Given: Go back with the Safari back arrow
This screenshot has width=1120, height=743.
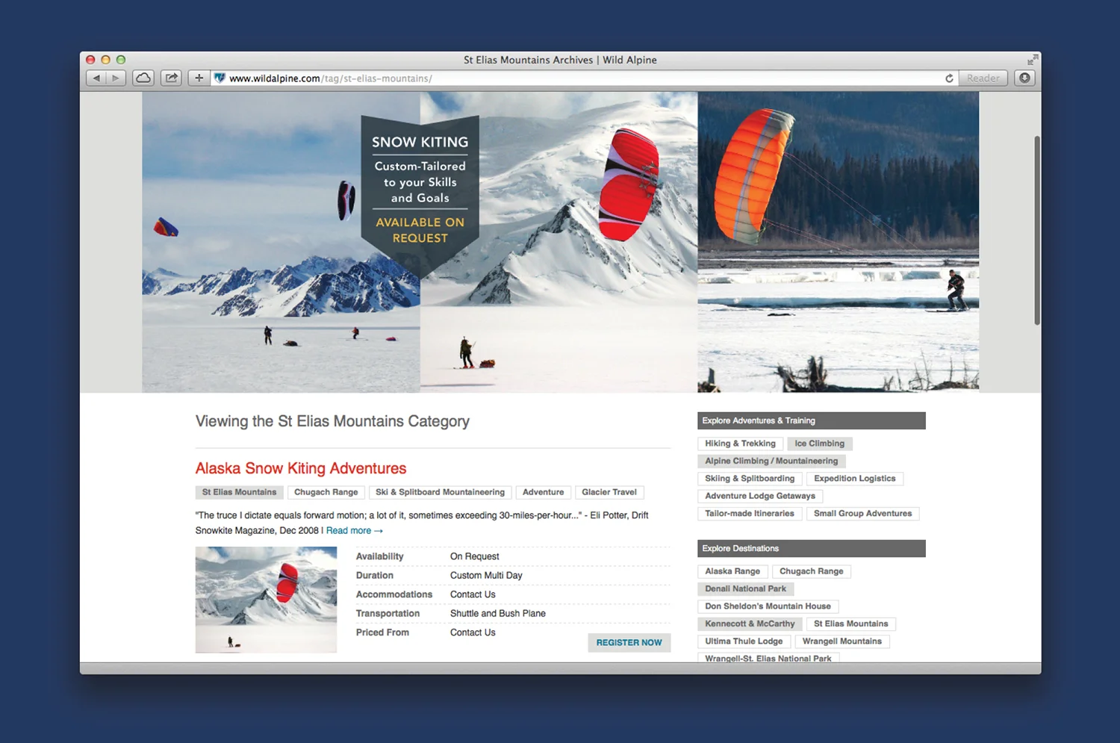Looking at the screenshot, I should coord(96,78).
